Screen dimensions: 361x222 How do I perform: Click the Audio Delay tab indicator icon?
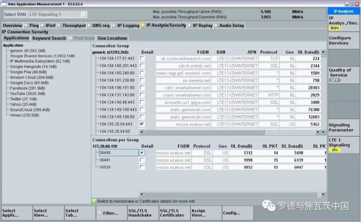(216, 26)
